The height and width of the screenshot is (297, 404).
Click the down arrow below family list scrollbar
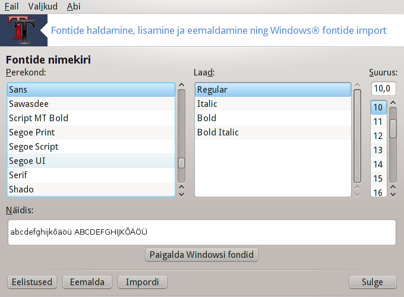181,194
